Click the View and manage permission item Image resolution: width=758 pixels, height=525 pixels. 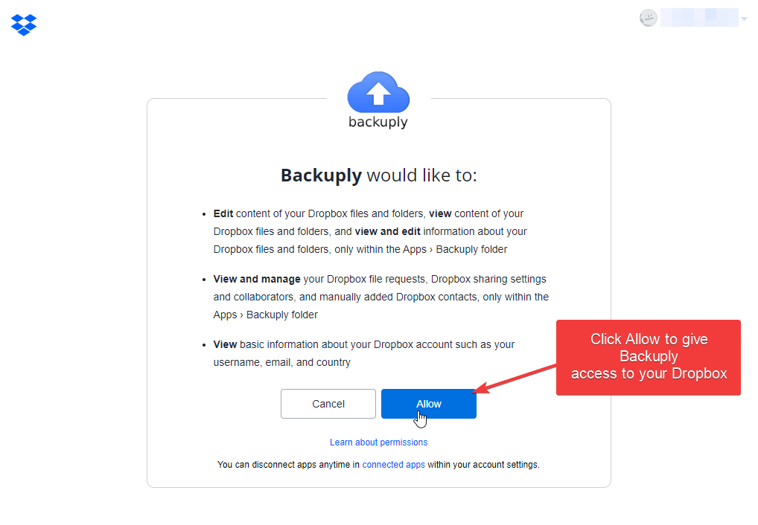click(381, 296)
